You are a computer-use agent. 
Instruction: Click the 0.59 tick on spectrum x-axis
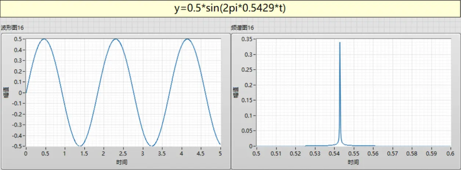coord(431,153)
